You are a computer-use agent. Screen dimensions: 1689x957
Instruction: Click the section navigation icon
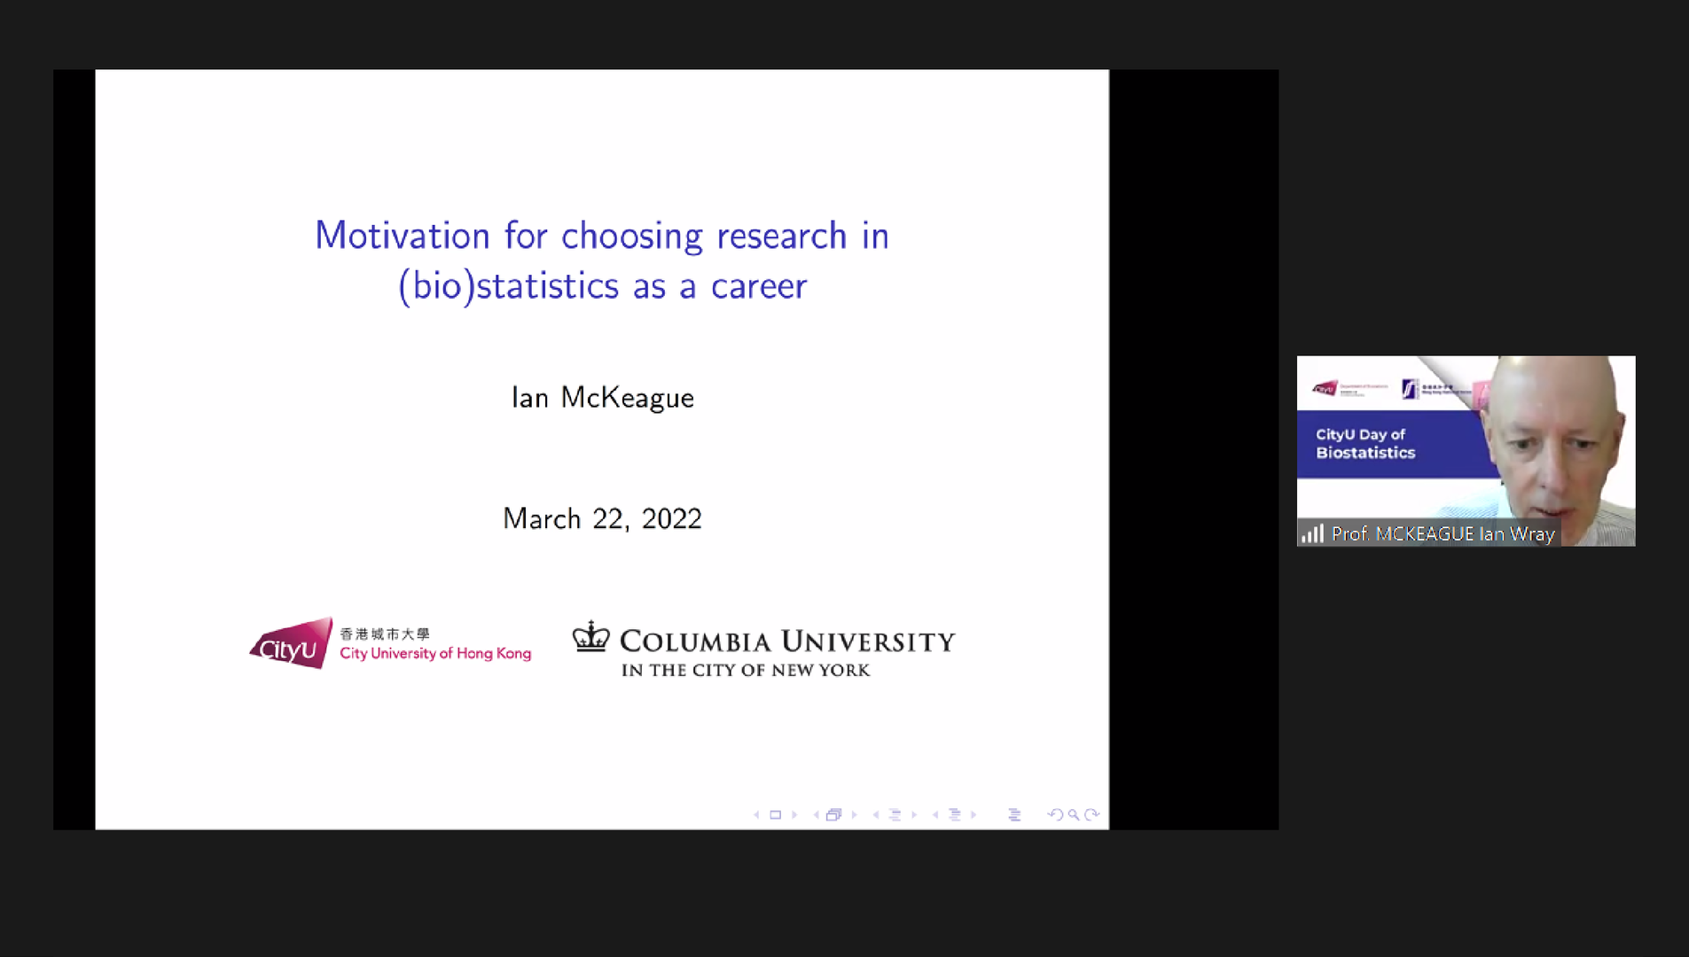(x=956, y=814)
